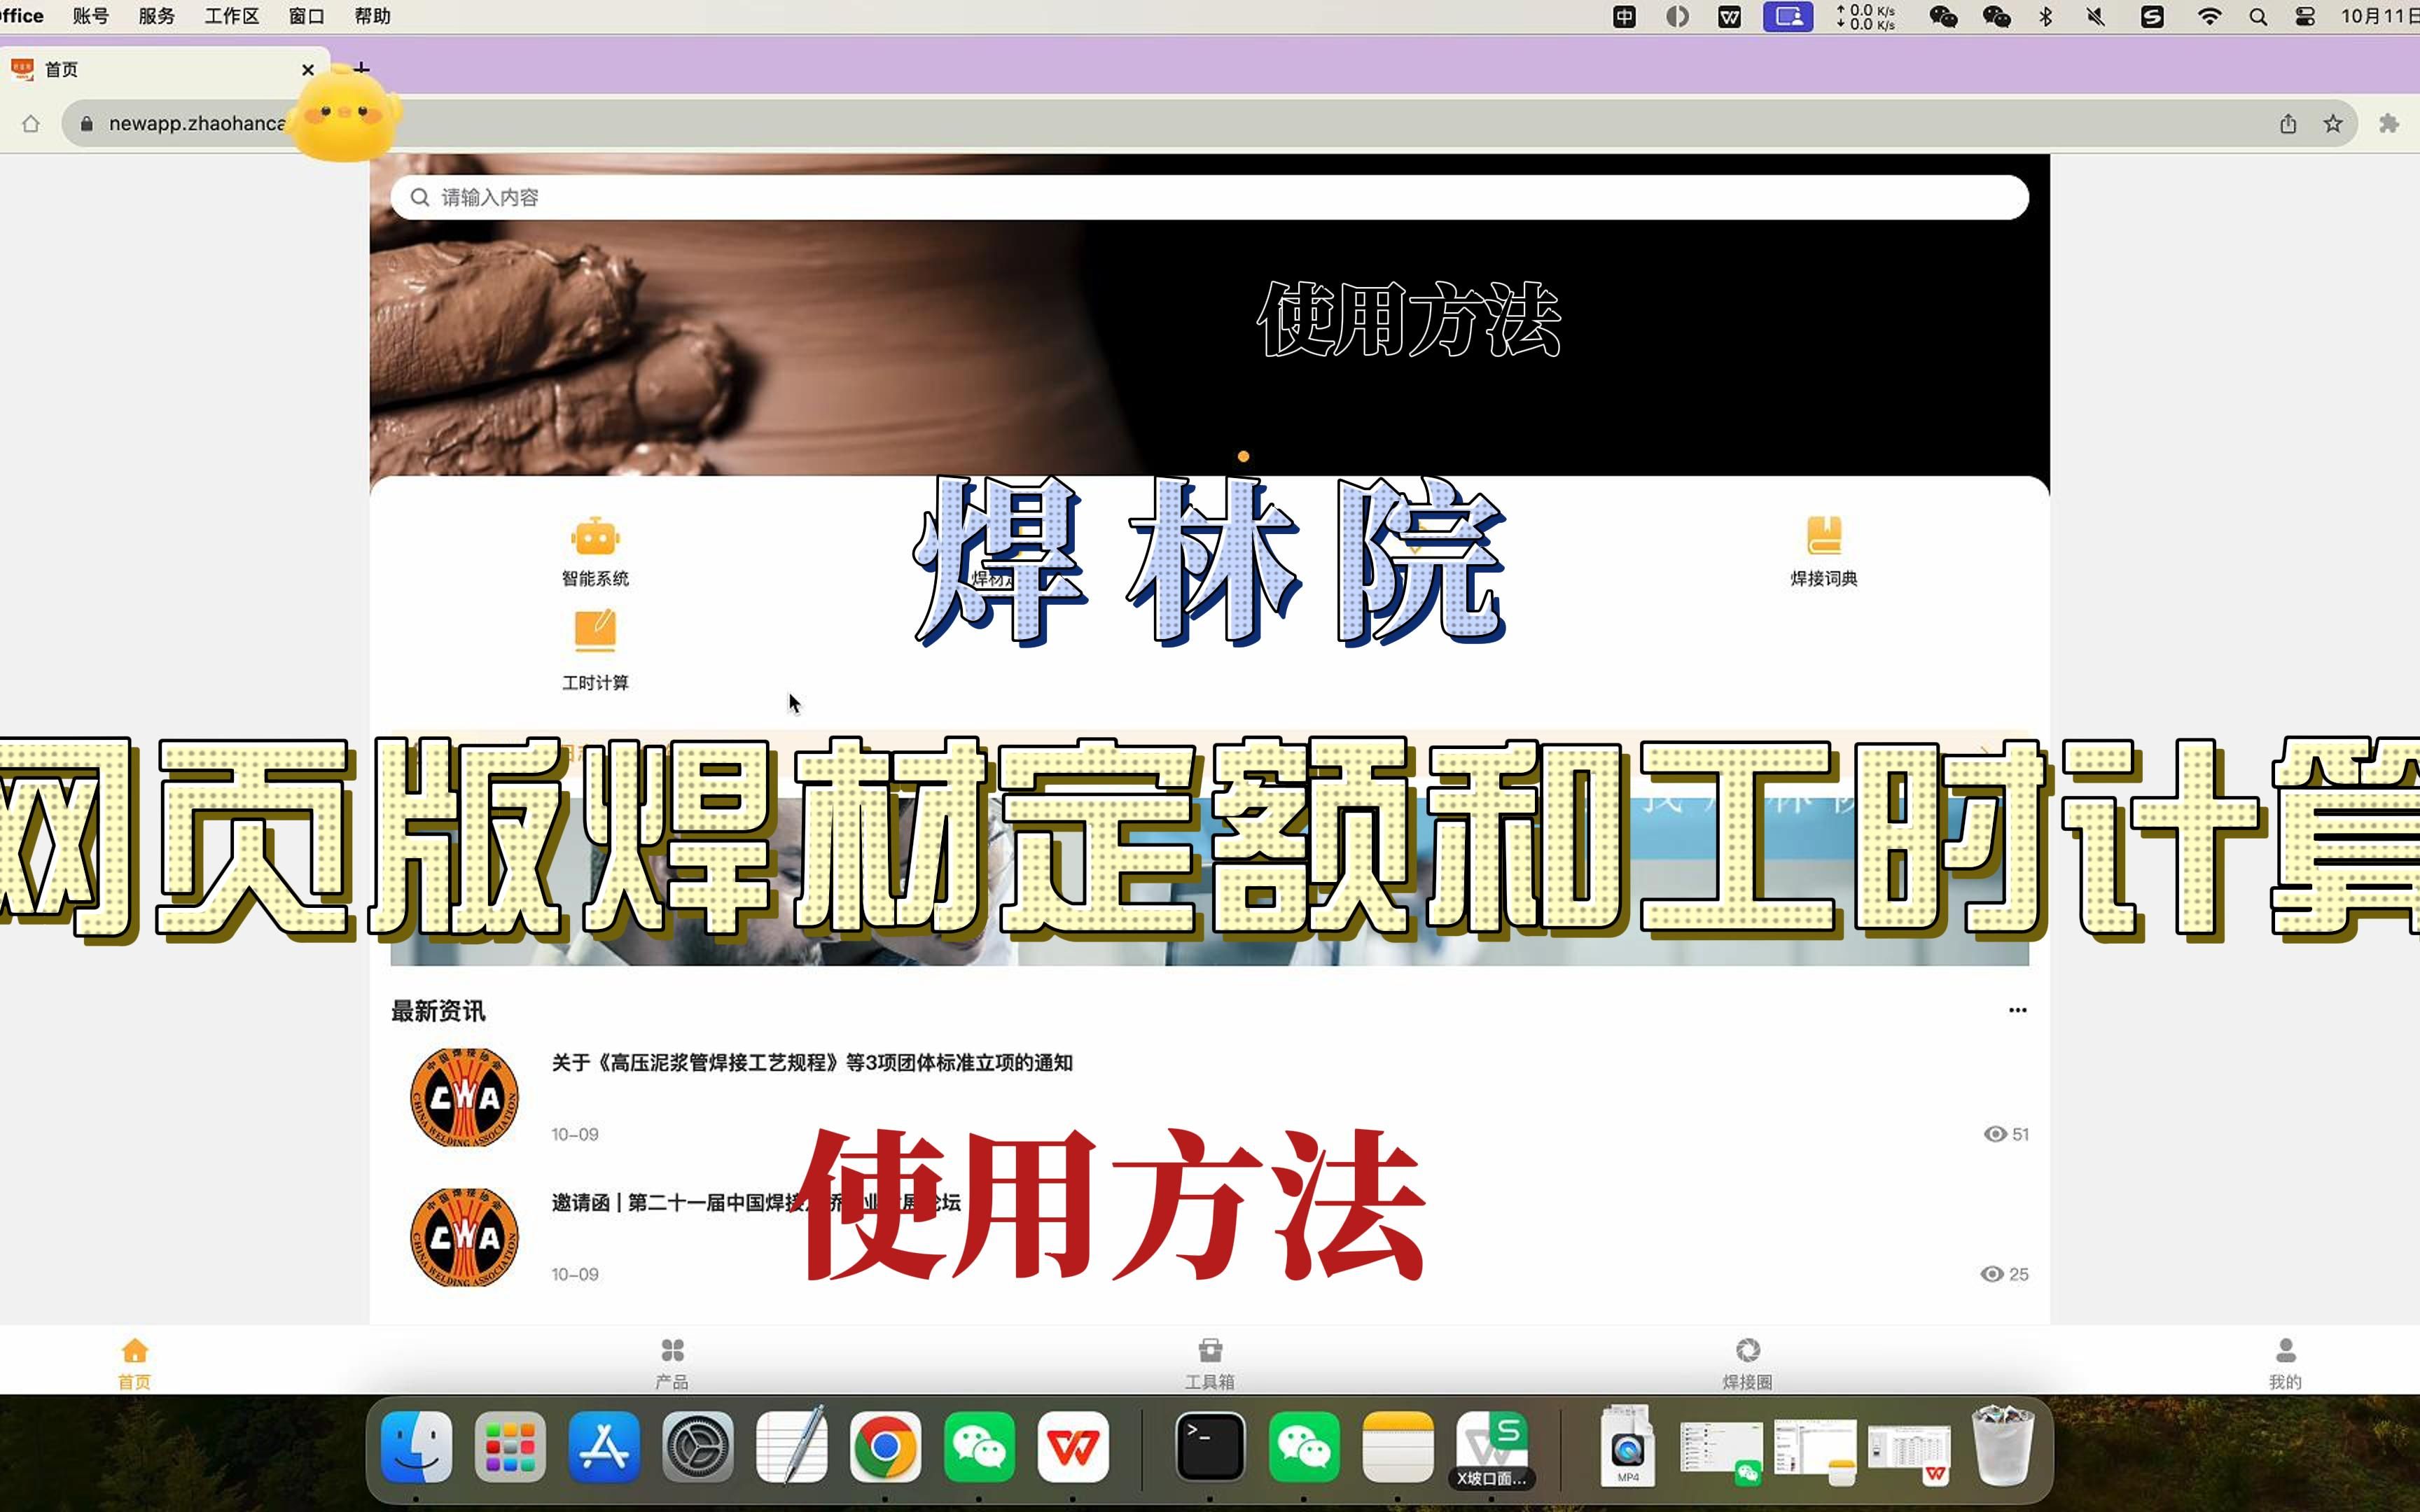Open Control Center in the menu bar
The image size is (2420, 1512).
coord(2305,17)
